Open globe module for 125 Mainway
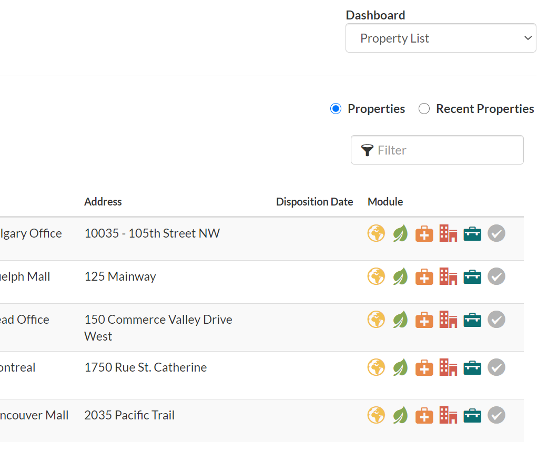 coord(376,276)
